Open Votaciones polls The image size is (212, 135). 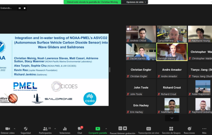[x=65, y=130]
